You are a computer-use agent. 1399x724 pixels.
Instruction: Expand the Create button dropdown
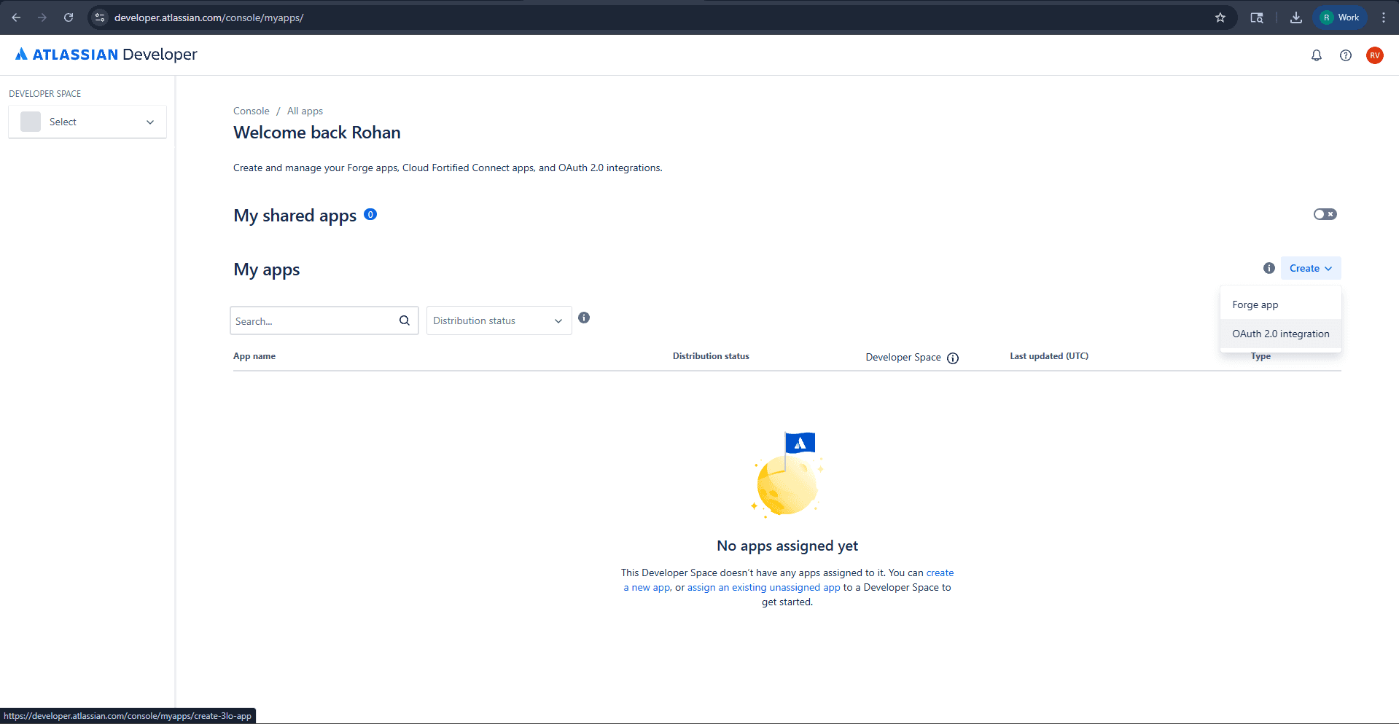[x=1309, y=268]
